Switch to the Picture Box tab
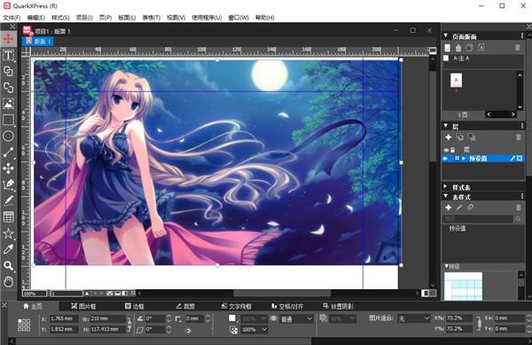This screenshot has height=345, width=532. click(83, 306)
